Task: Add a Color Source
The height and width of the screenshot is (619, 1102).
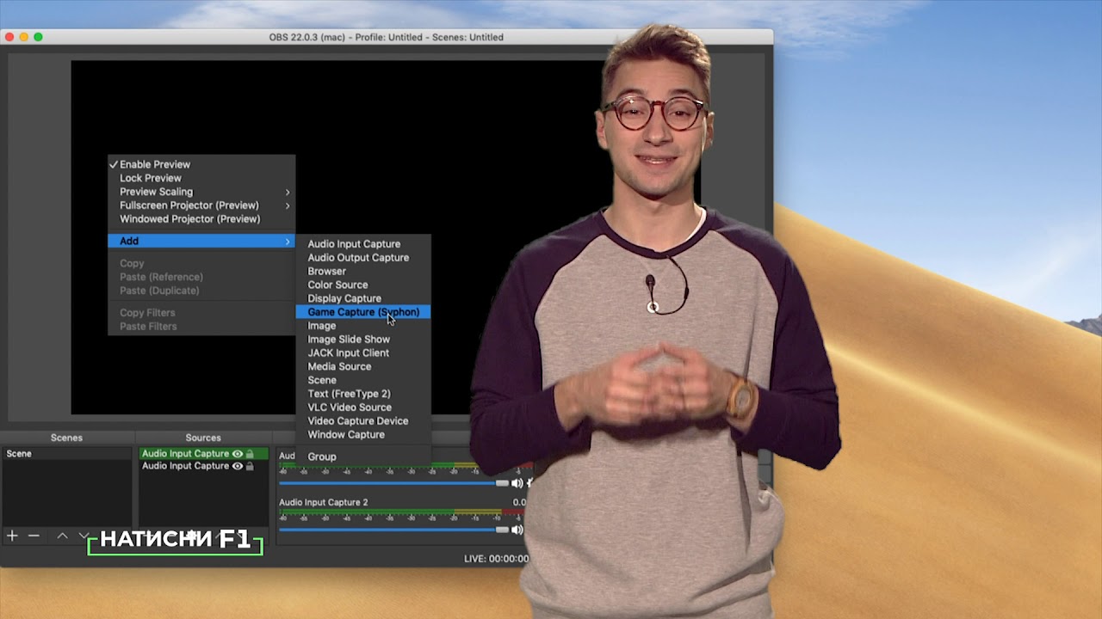Action: click(363, 285)
